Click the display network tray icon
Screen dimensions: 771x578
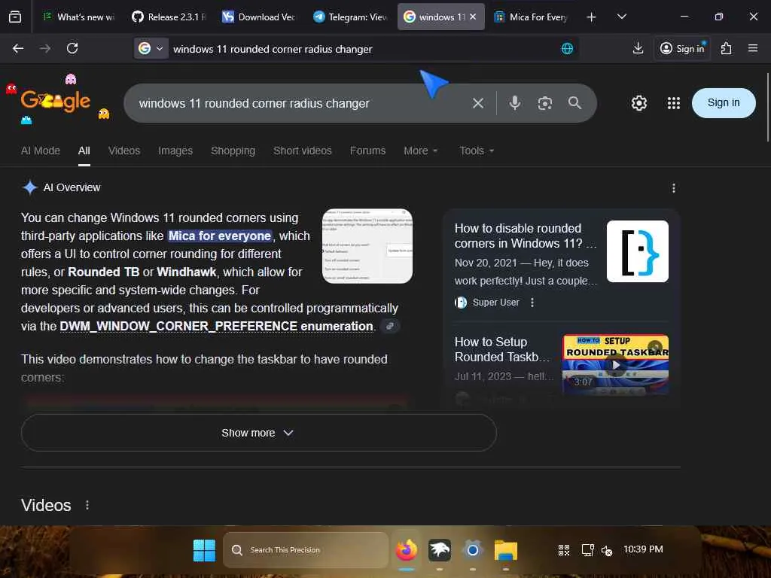587,550
